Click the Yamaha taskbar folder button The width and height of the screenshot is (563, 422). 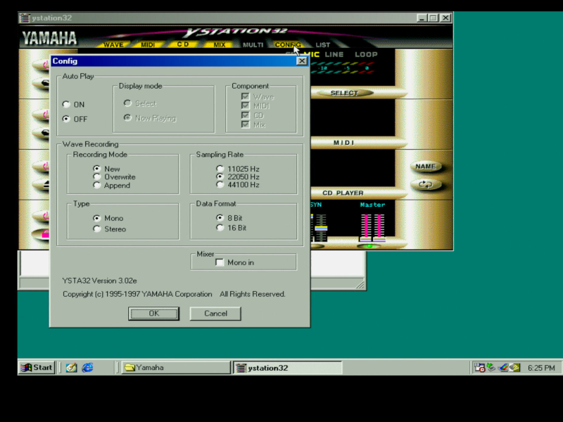(175, 367)
